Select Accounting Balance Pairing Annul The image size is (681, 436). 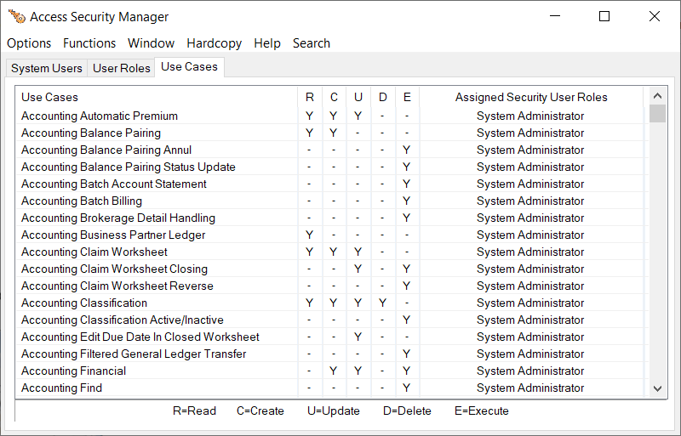tap(332, 150)
